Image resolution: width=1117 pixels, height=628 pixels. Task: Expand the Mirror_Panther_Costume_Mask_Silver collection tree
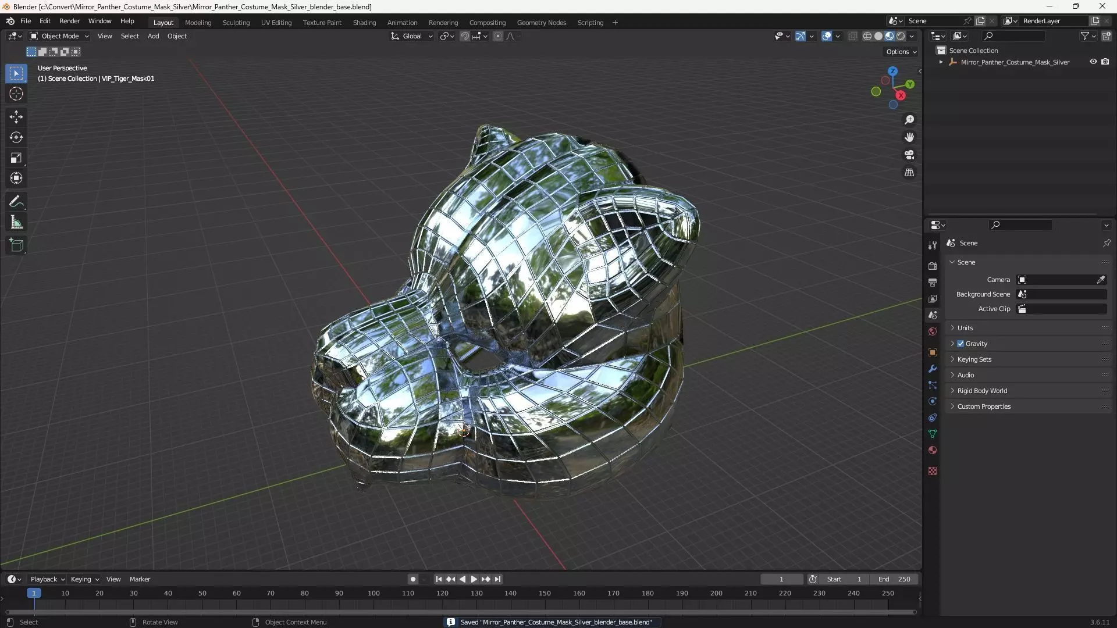click(941, 62)
